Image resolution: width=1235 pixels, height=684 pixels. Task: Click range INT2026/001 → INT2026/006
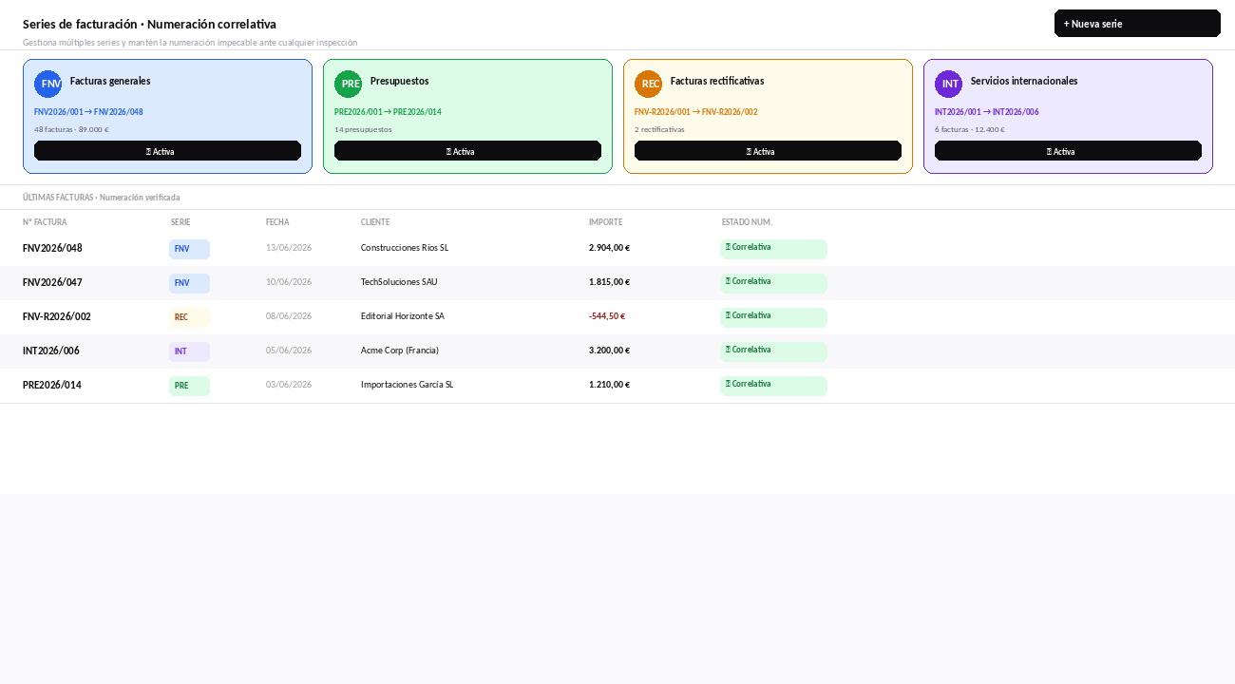987,112
